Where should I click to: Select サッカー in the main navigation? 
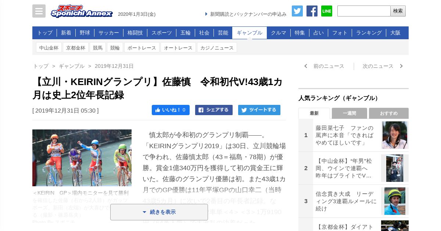109,33
